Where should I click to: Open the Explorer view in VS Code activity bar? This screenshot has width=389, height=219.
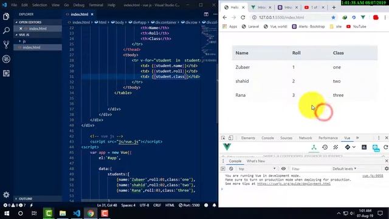pyautogui.click(x=6, y=16)
